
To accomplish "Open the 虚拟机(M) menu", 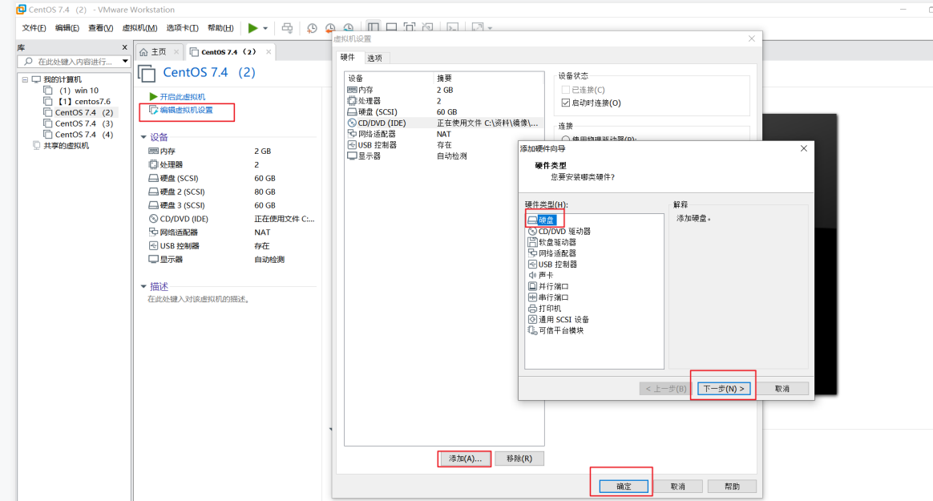I will coord(139,28).
